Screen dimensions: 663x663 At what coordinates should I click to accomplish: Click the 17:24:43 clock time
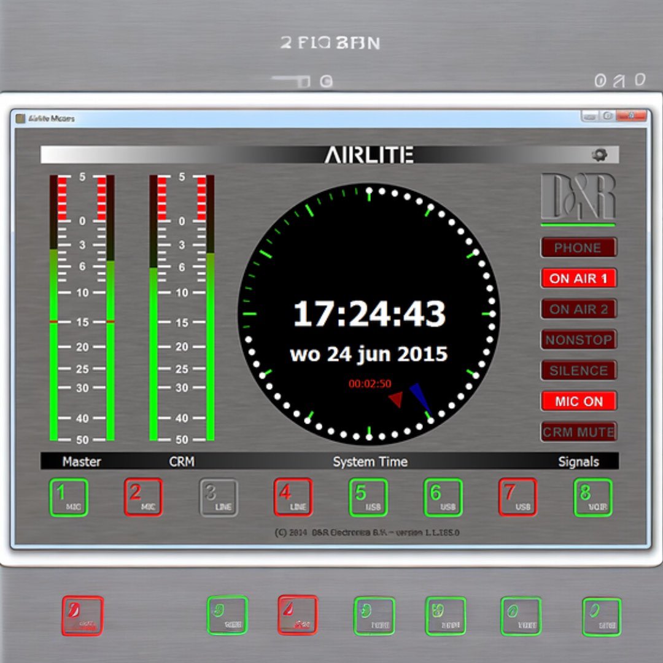[369, 314]
